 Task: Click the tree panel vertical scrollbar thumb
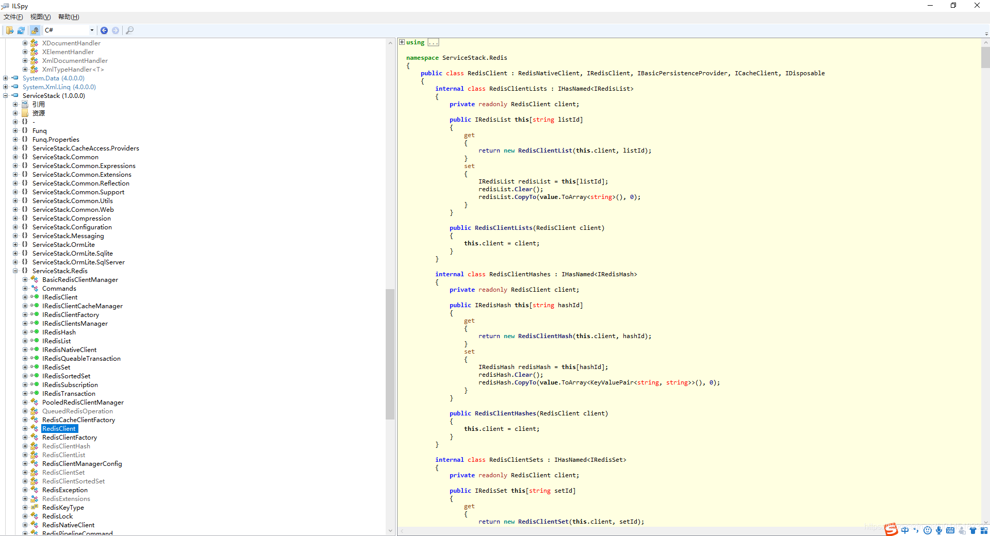[390, 354]
